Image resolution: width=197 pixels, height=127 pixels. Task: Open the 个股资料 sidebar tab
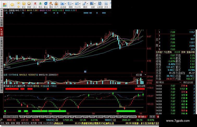pos(2,42)
